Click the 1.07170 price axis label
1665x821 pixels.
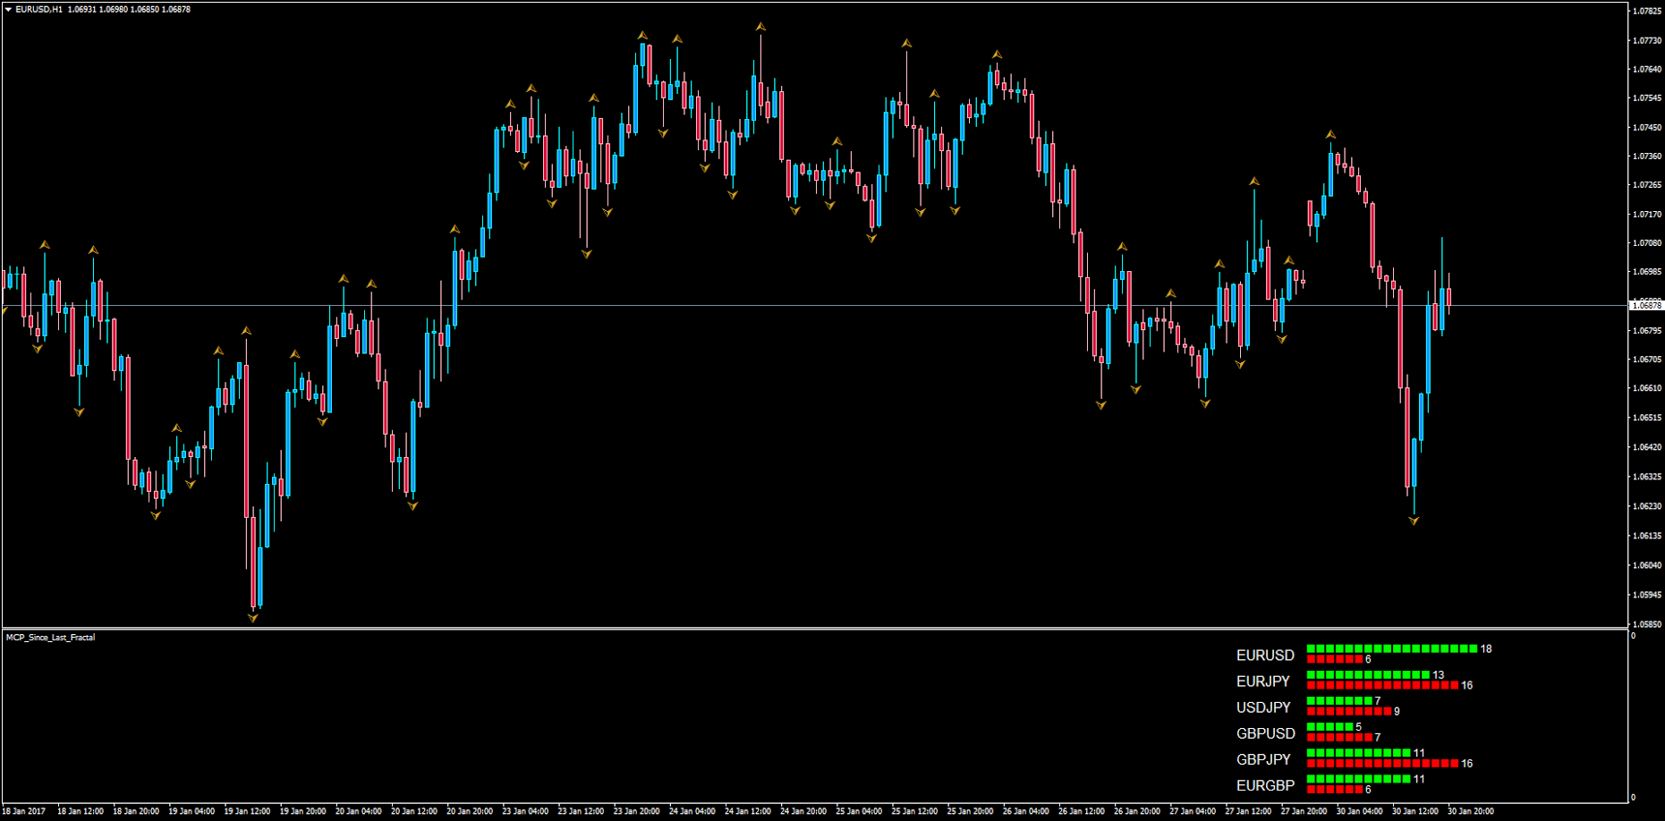1647,215
